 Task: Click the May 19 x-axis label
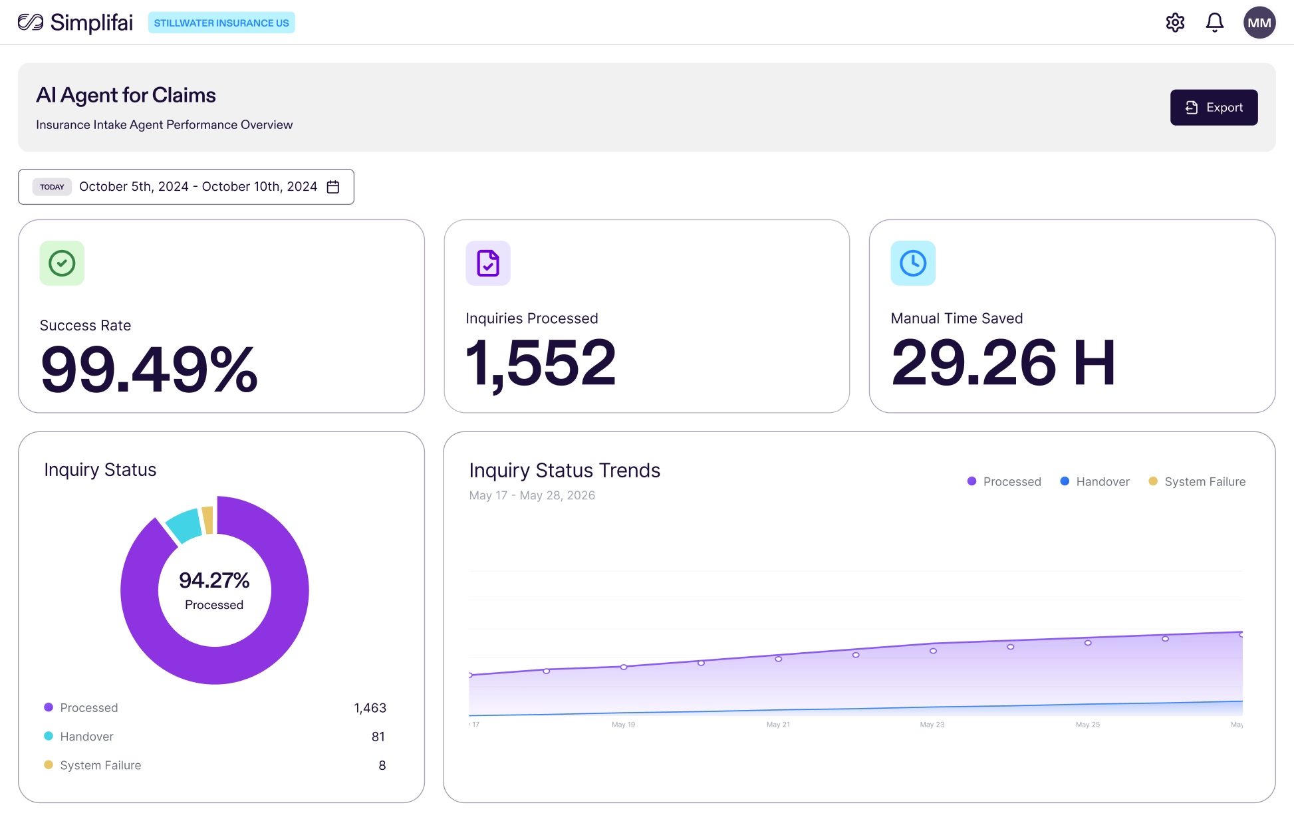(624, 725)
